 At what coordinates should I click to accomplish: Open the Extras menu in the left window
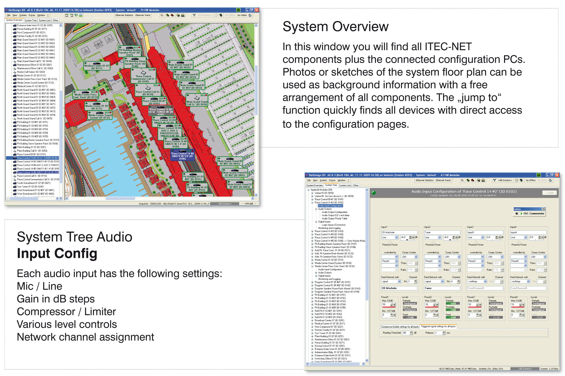[x=32, y=15]
